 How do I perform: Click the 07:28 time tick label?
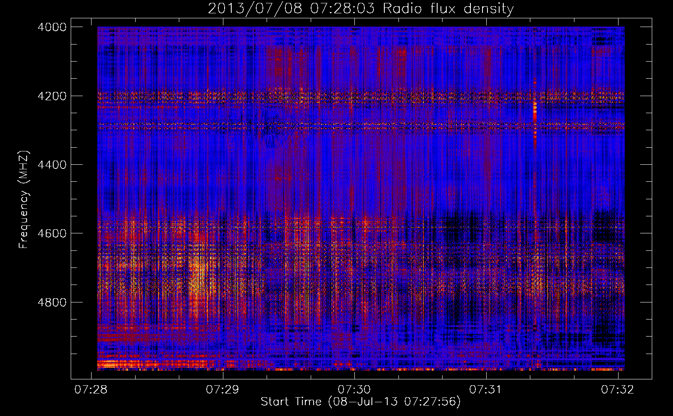pos(91,389)
